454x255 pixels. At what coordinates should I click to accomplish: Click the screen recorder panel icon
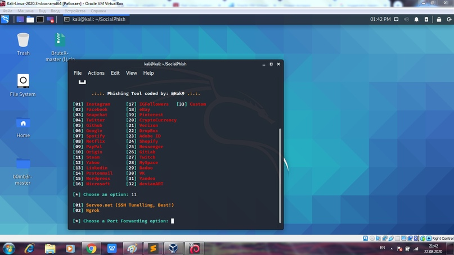pyautogui.click(x=51, y=19)
